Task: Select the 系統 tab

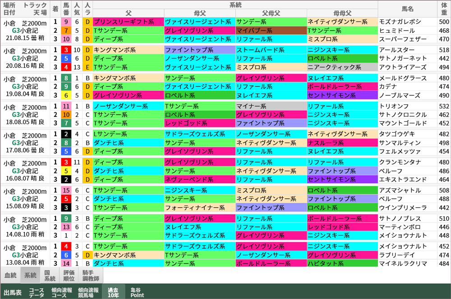Action: click(x=30, y=275)
